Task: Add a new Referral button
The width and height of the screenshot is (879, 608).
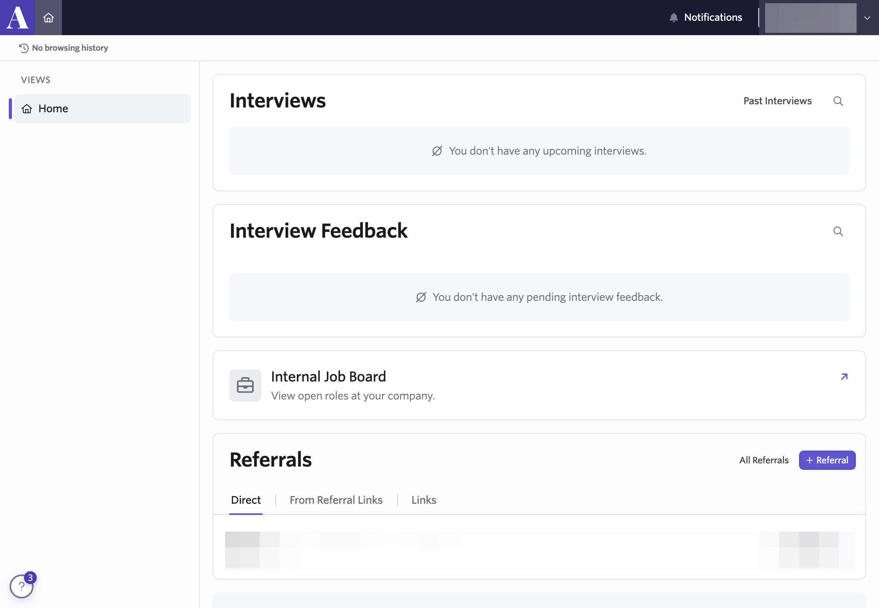Action: pos(827,460)
